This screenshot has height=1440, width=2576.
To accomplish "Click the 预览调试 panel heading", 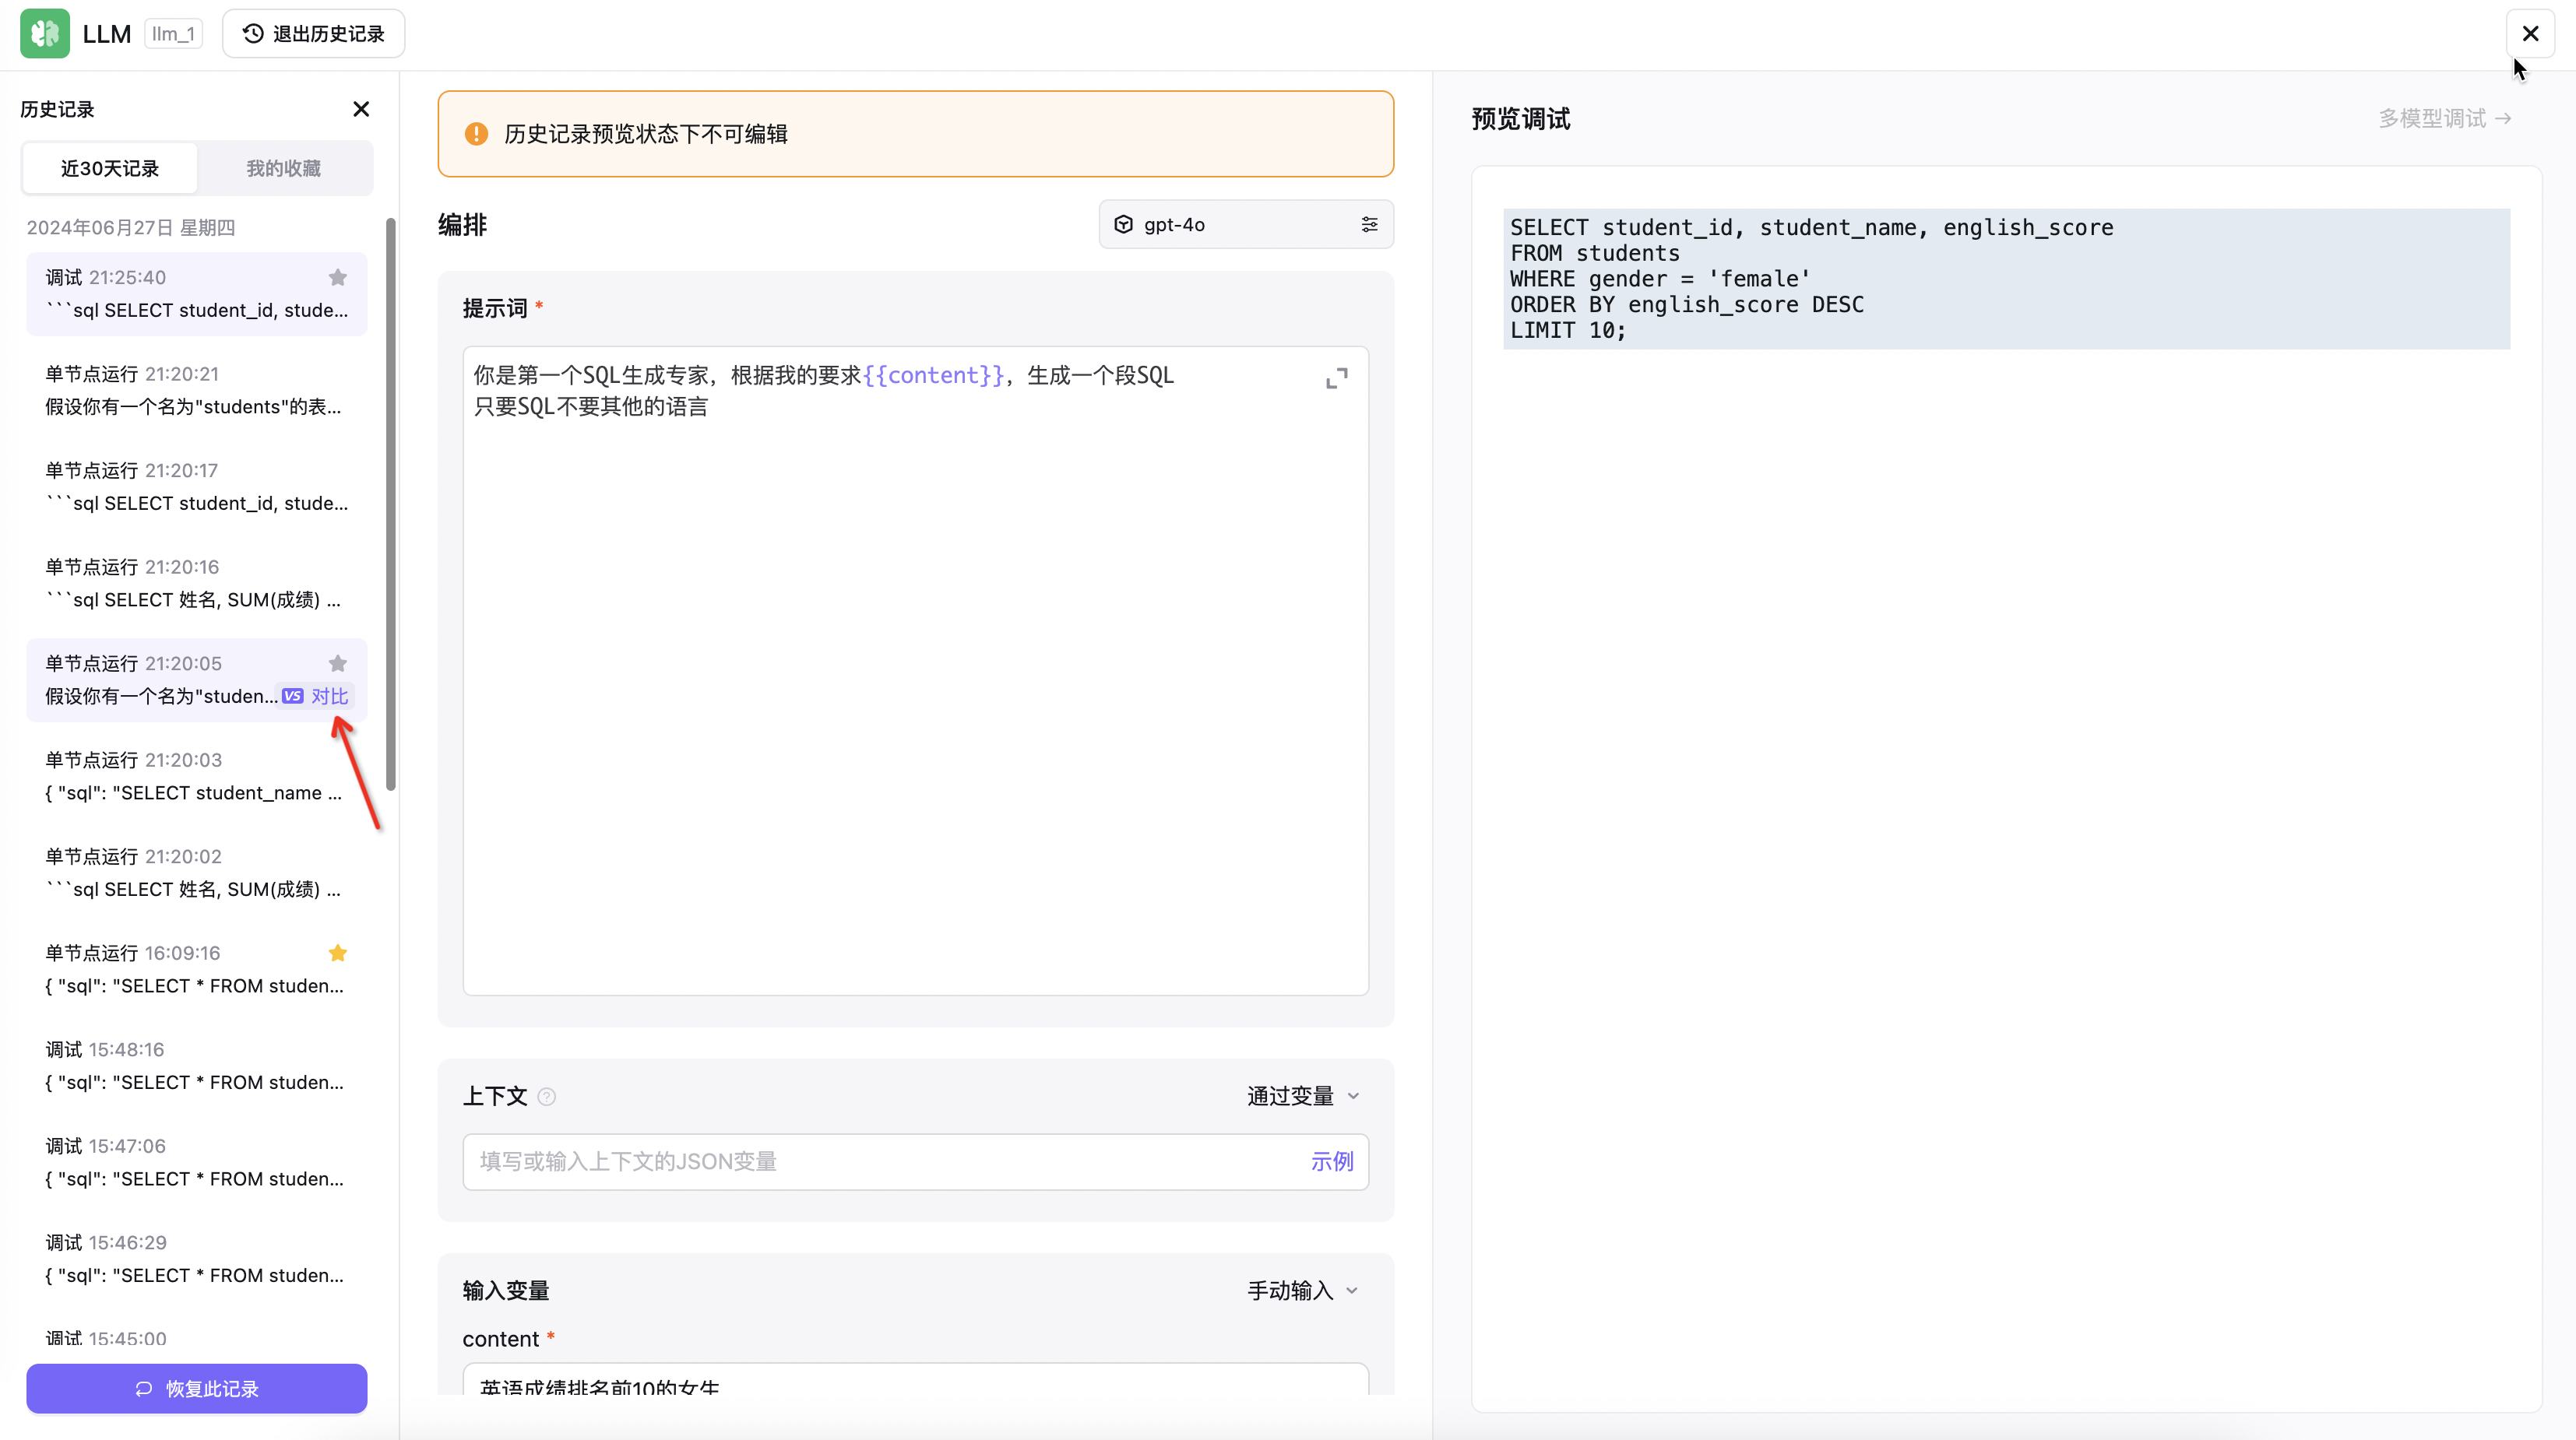I will pos(1521,119).
